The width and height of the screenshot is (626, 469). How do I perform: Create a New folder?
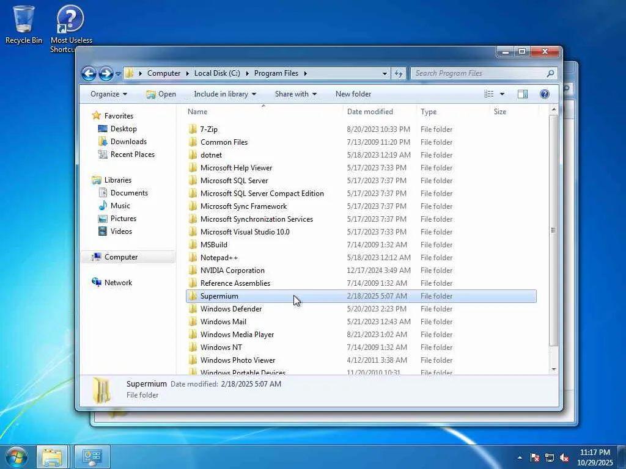[x=353, y=94]
